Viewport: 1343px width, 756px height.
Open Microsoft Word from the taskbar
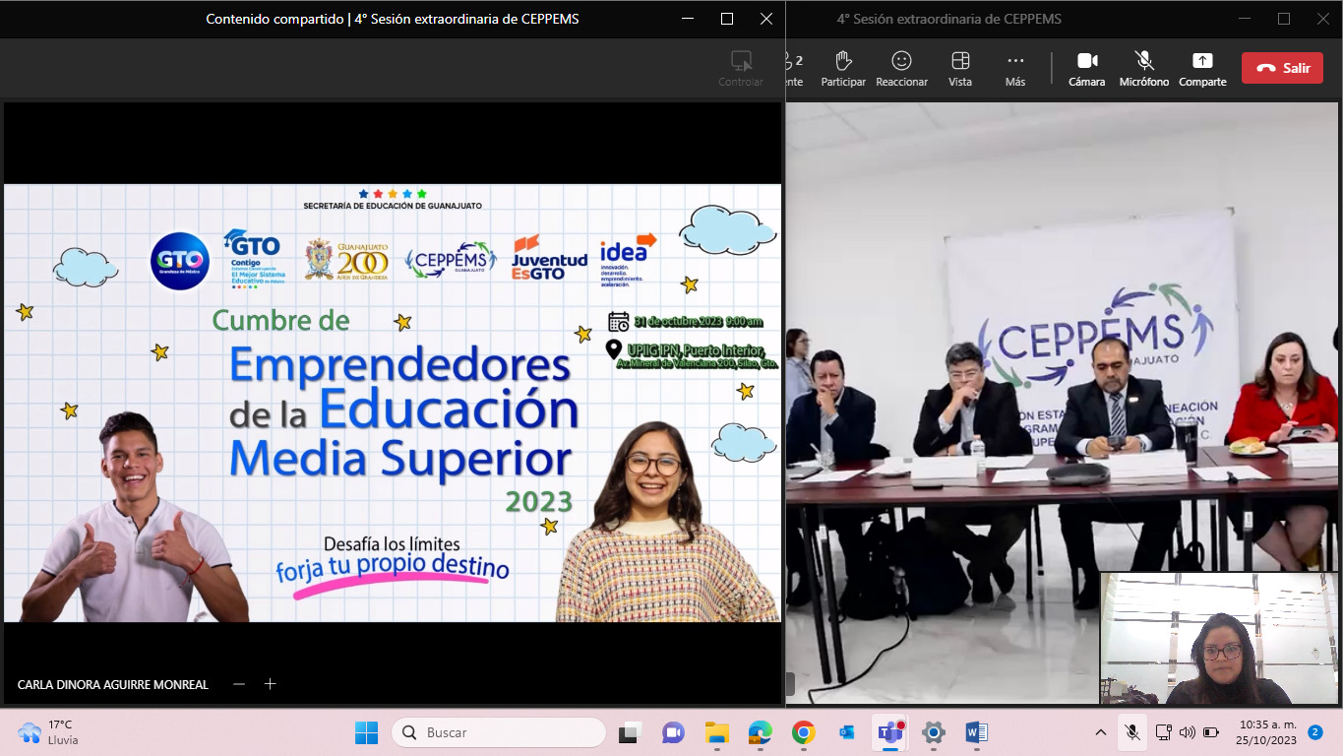976,732
